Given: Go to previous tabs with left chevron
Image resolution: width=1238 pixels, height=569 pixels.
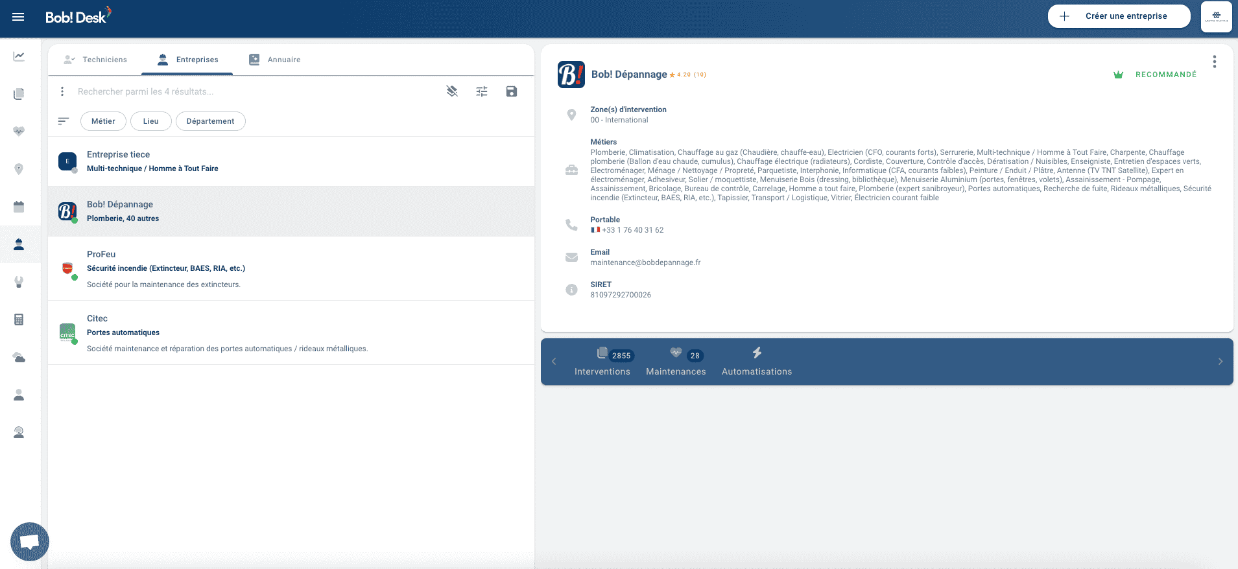Looking at the screenshot, I should tap(554, 362).
